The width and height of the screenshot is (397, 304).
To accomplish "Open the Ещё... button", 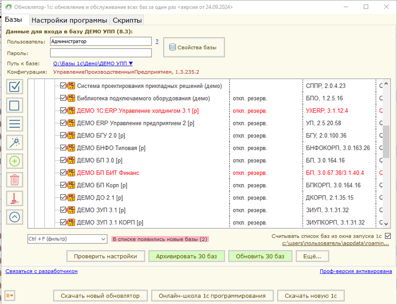I will click(313, 256).
